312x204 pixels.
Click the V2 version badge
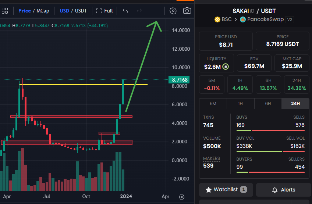290,19
